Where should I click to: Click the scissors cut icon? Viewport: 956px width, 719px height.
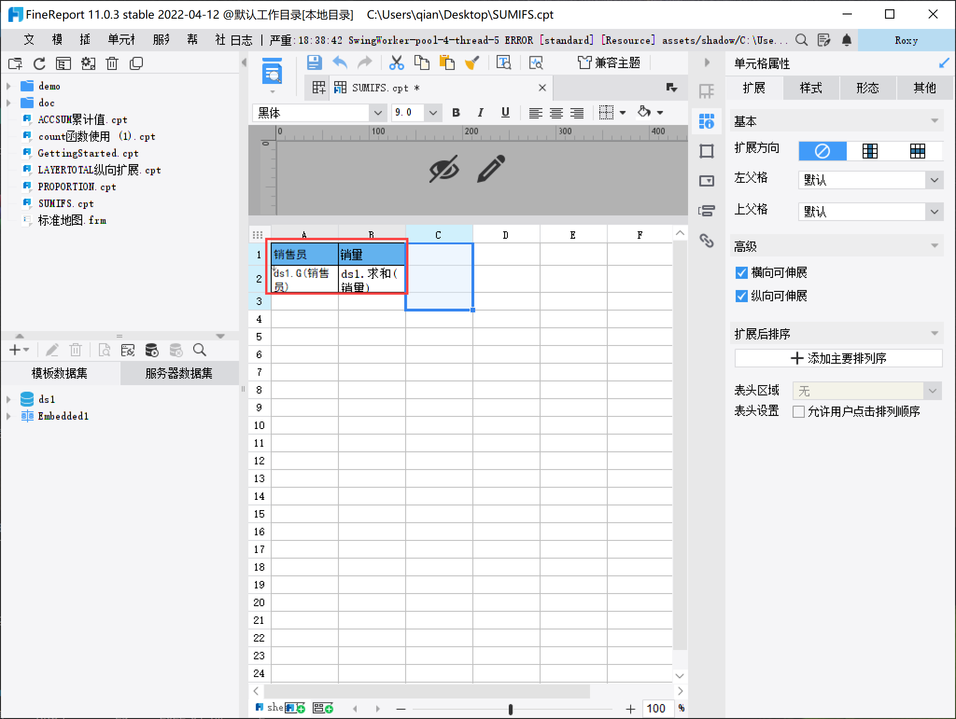tap(396, 62)
